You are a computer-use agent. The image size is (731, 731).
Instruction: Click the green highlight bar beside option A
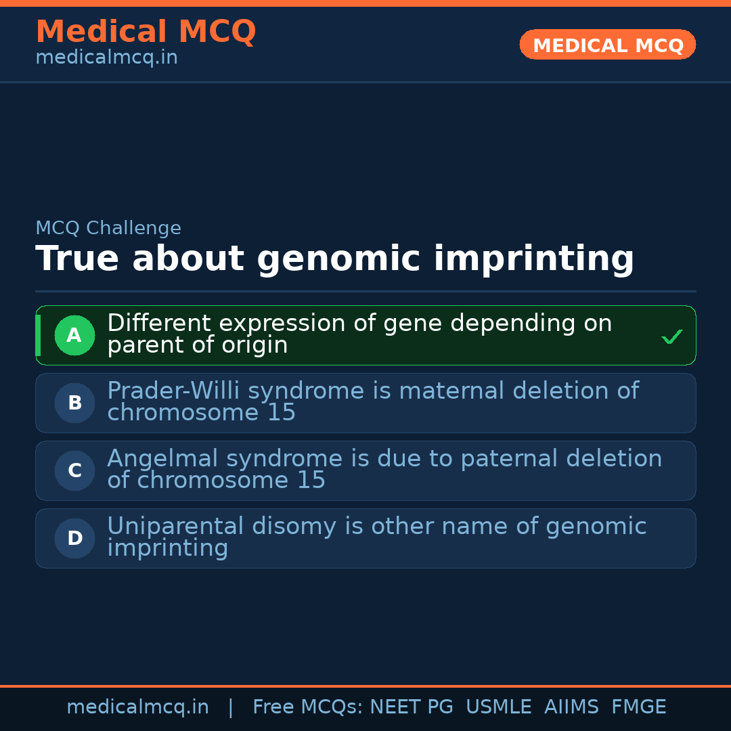pyautogui.click(x=38, y=335)
